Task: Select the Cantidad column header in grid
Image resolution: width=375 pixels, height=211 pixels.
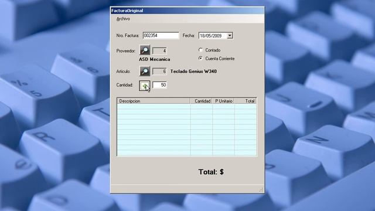Action: coord(202,101)
